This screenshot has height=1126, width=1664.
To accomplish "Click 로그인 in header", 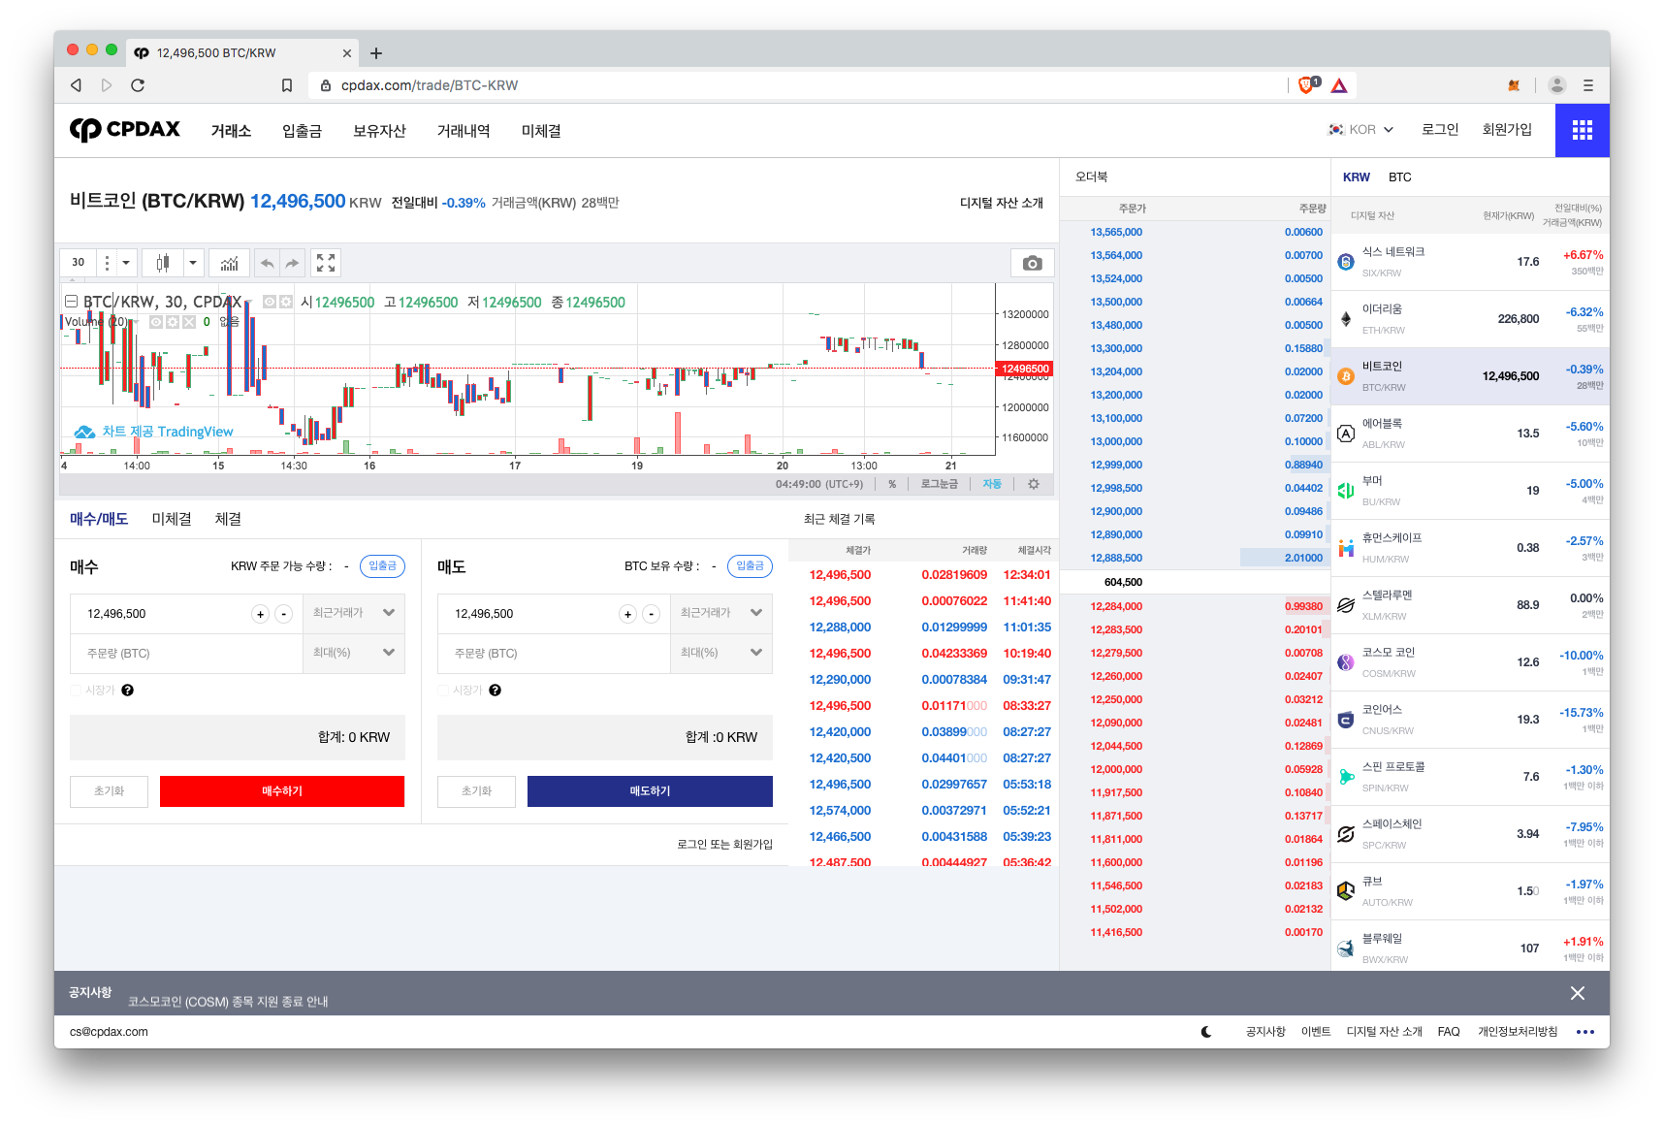I will (1440, 130).
